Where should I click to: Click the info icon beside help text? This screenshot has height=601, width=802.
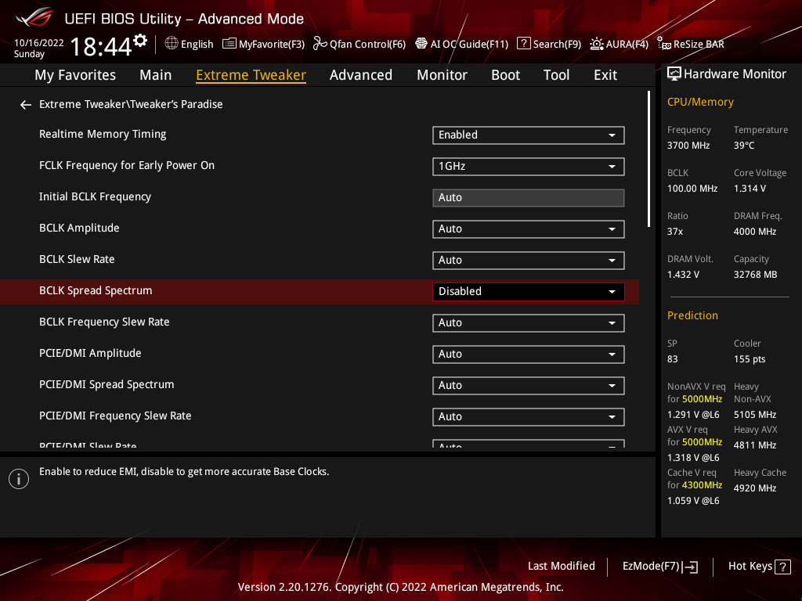pos(19,479)
